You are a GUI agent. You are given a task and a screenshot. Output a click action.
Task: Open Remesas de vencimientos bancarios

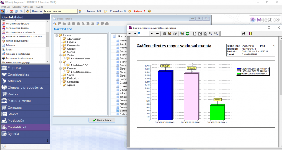click(x=24, y=36)
